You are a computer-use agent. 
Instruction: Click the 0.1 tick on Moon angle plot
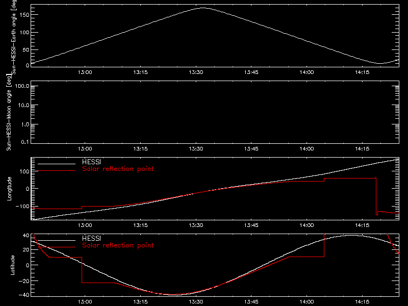tap(25, 142)
